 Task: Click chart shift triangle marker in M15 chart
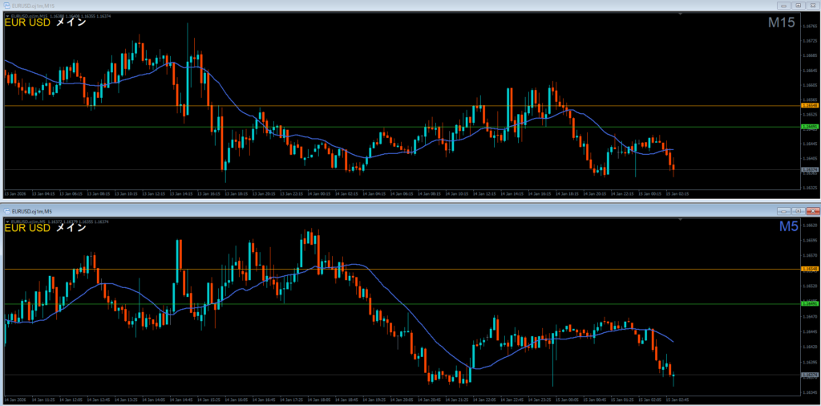(x=679, y=14)
